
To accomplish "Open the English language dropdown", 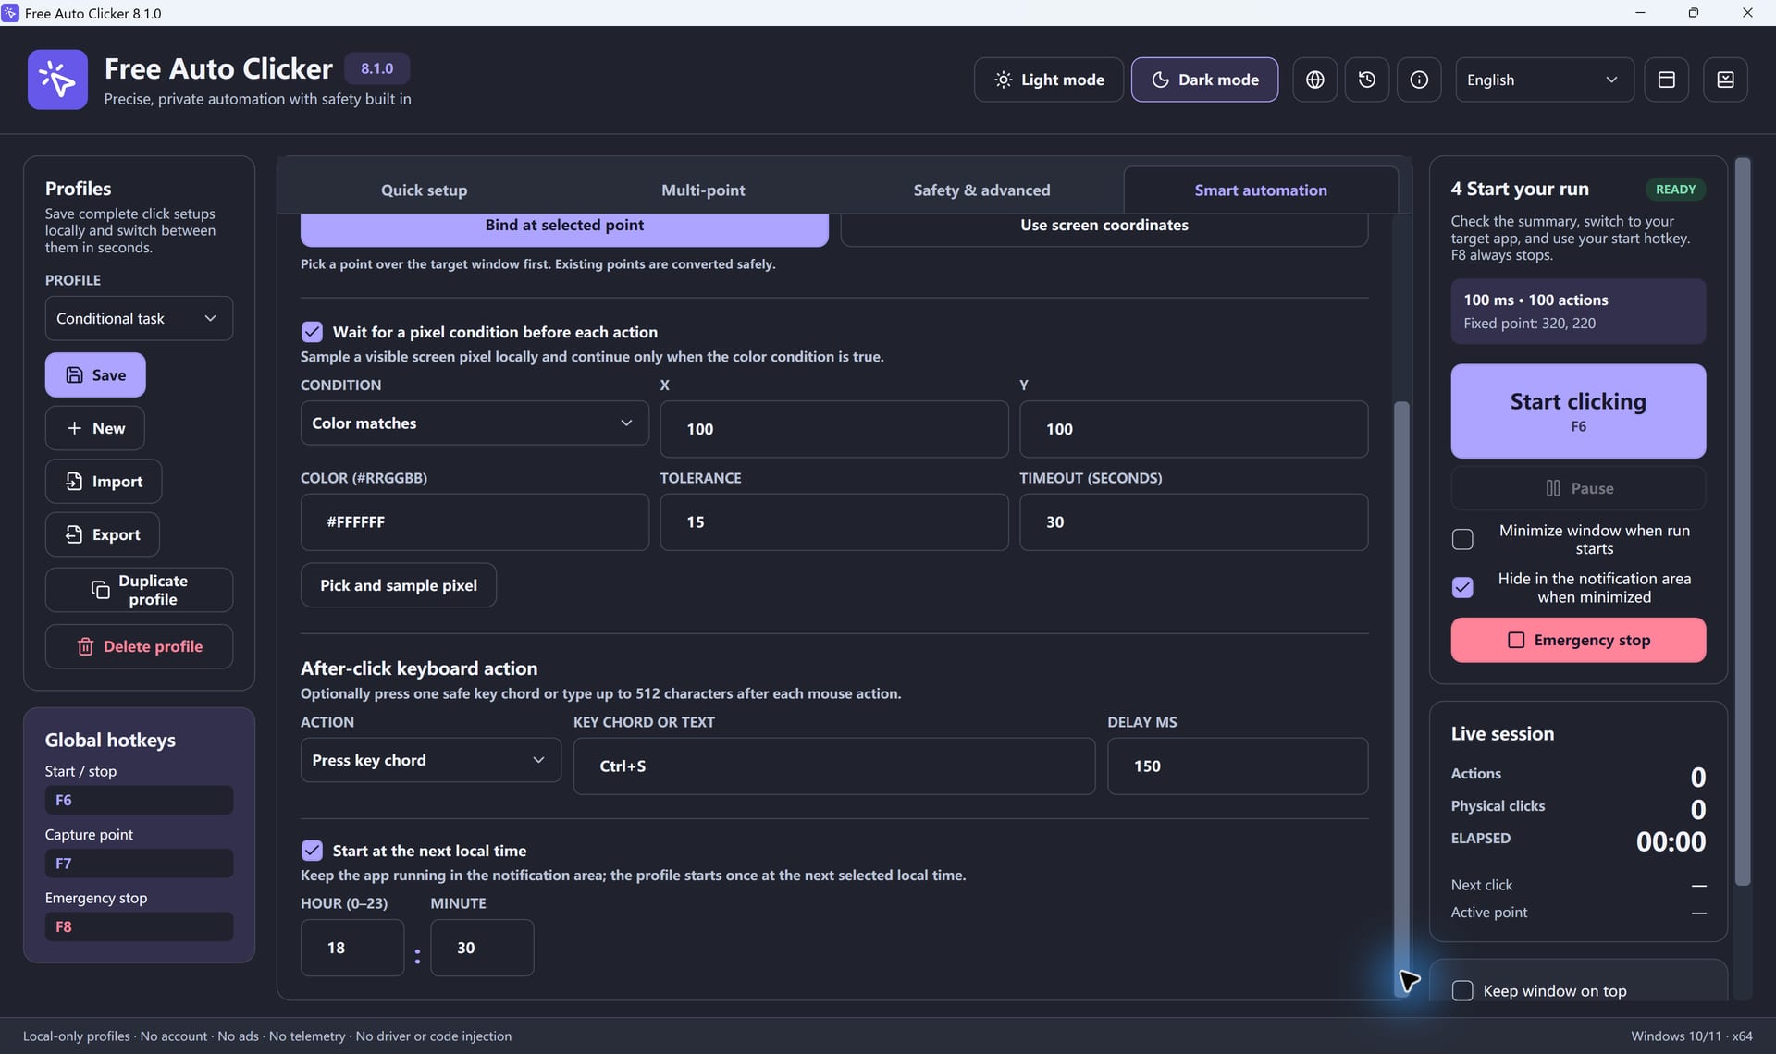I will [1544, 80].
